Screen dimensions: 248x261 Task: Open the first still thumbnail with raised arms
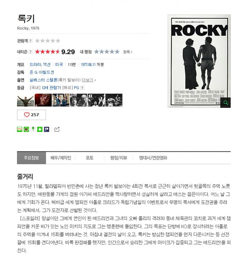point(26,100)
